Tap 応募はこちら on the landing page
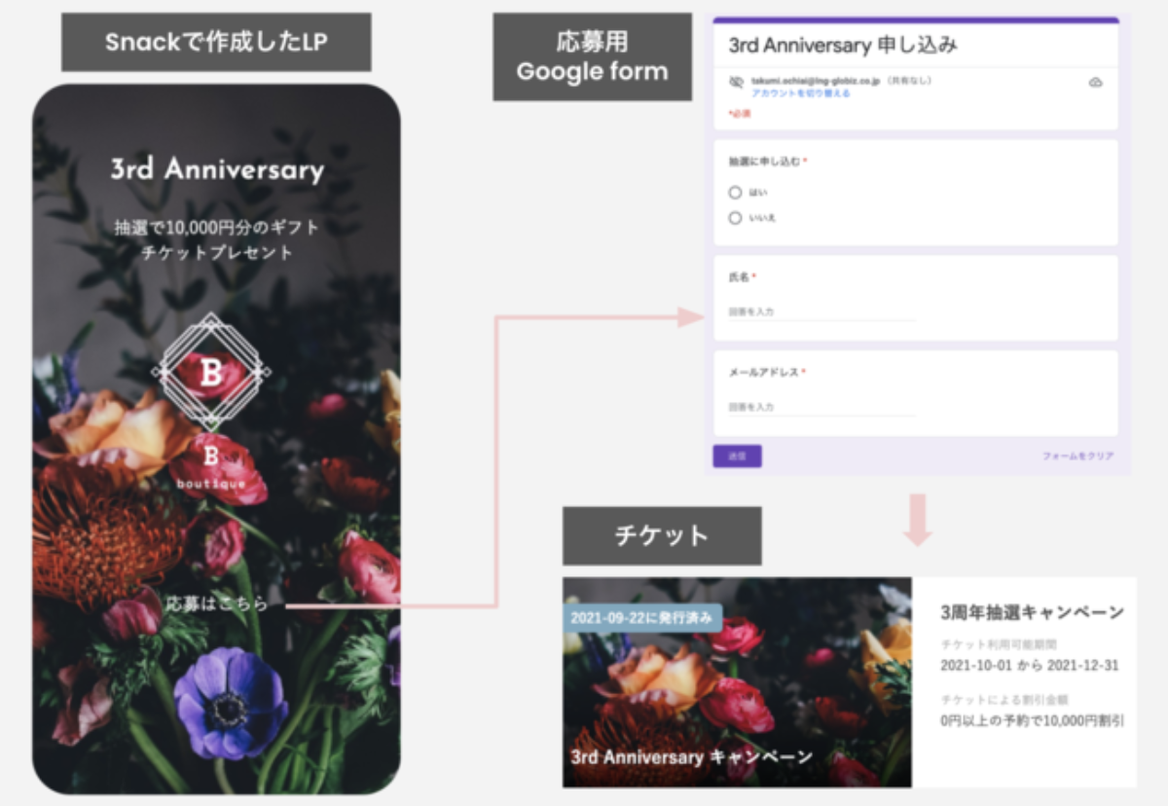The height and width of the screenshot is (806, 1168). (x=216, y=604)
